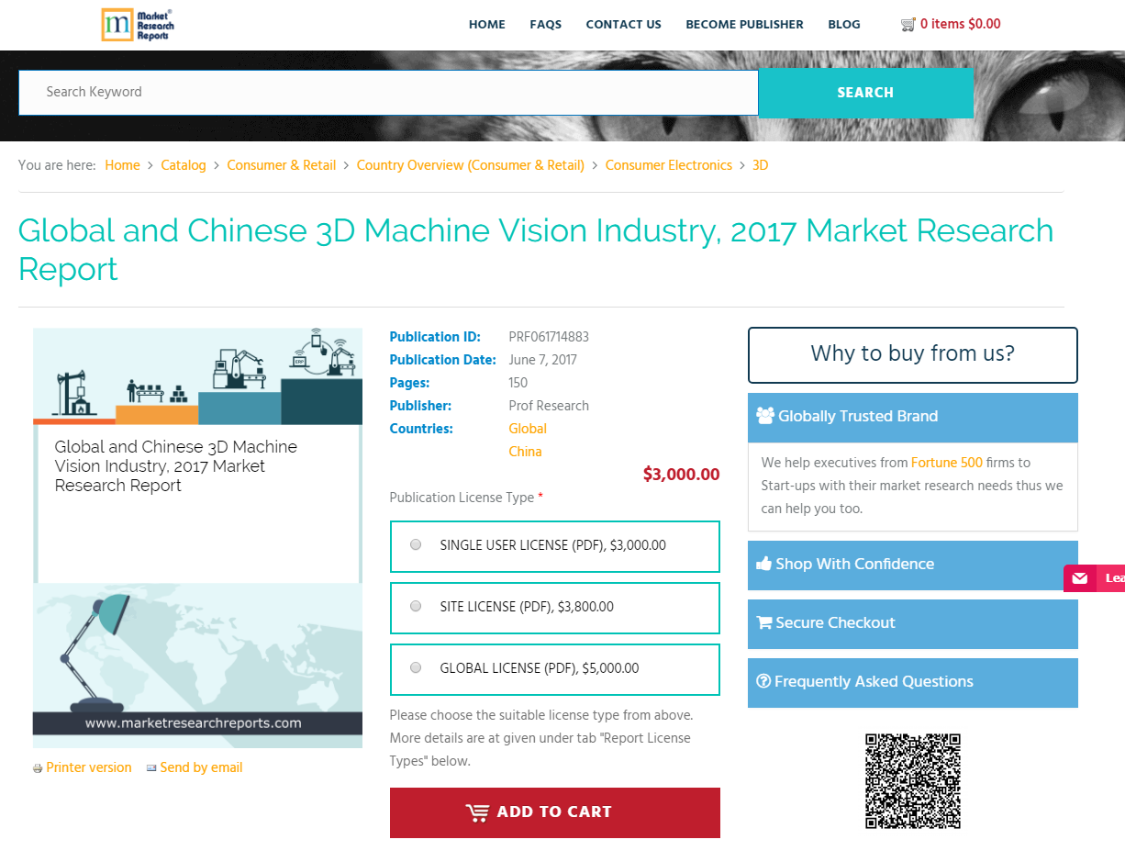Click the China country link

526,452
